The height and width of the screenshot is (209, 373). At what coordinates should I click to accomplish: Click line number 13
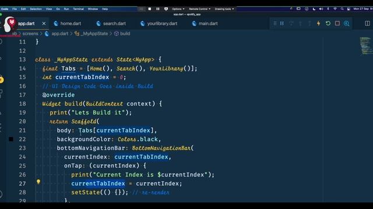coord(22,59)
